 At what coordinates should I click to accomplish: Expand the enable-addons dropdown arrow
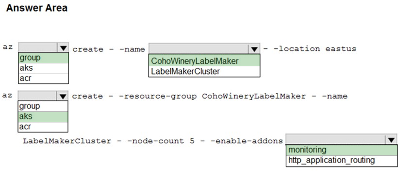(x=391, y=140)
